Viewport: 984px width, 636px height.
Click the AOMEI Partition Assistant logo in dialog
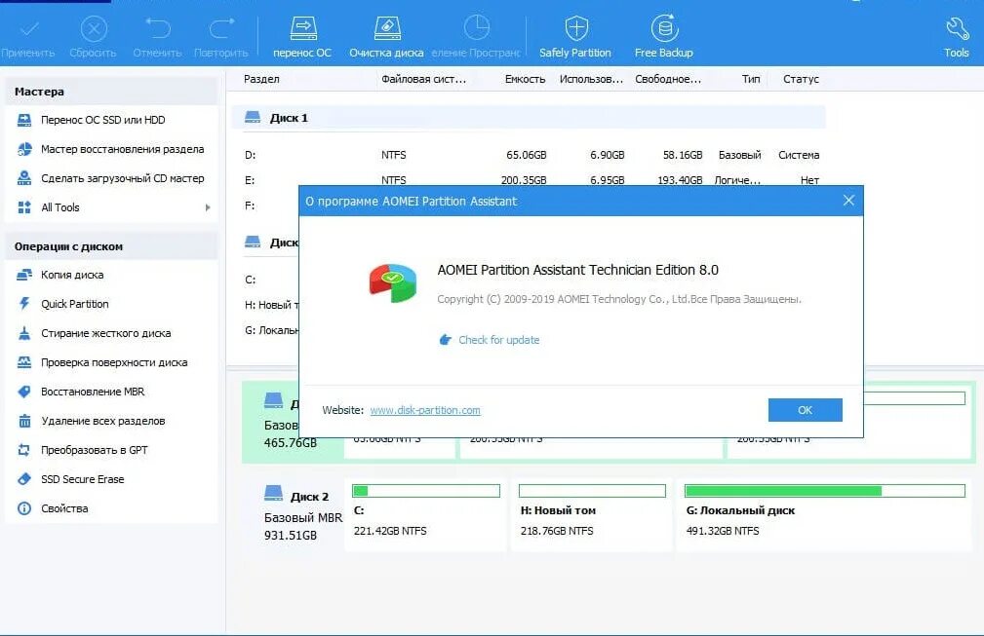[393, 283]
